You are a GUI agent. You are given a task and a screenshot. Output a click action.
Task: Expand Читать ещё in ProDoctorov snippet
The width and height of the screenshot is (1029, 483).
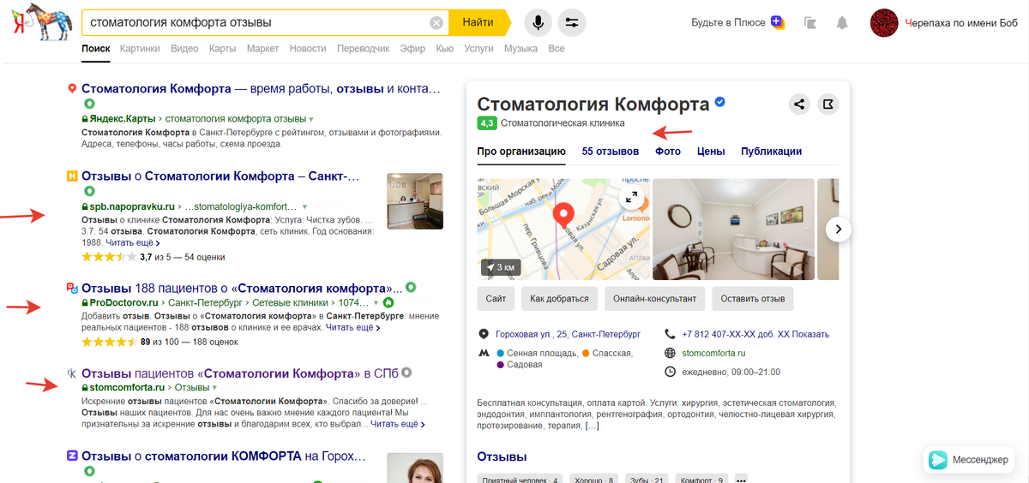(353, 327)
